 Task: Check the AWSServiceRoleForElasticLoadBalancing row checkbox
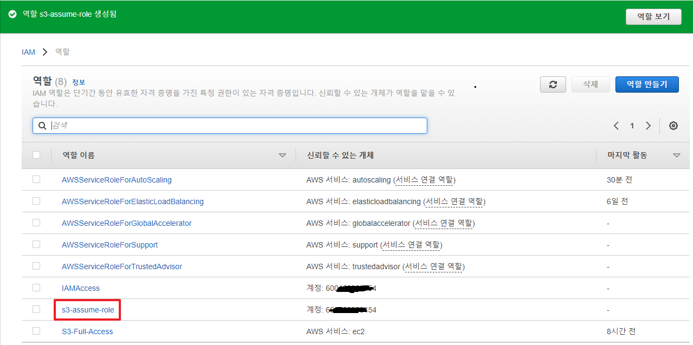(36, 201)
